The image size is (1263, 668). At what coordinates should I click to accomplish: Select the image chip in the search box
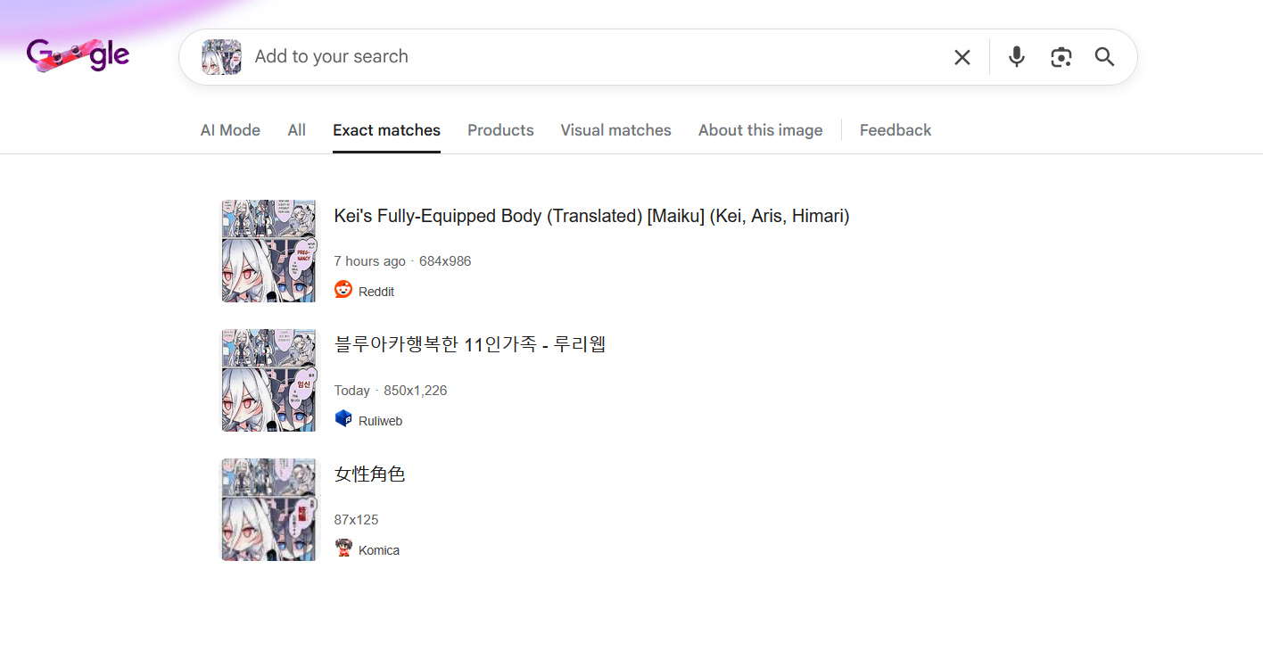pos(221,57)
